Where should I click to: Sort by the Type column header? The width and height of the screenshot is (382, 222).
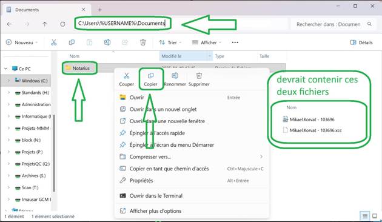[219, 56]
